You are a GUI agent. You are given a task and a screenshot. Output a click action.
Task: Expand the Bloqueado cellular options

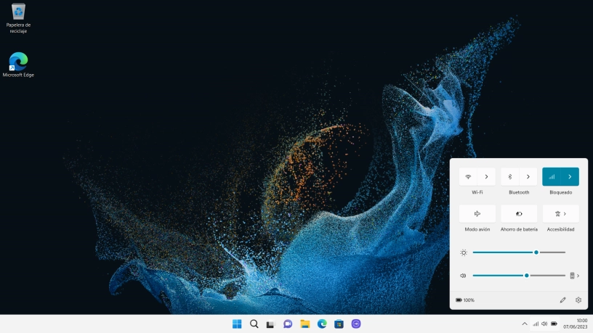(570, 177)
